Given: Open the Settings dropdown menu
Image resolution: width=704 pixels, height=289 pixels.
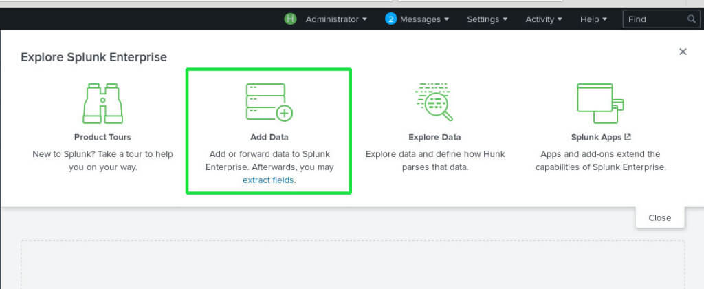Looking at the screenshot, I should 487,19.
